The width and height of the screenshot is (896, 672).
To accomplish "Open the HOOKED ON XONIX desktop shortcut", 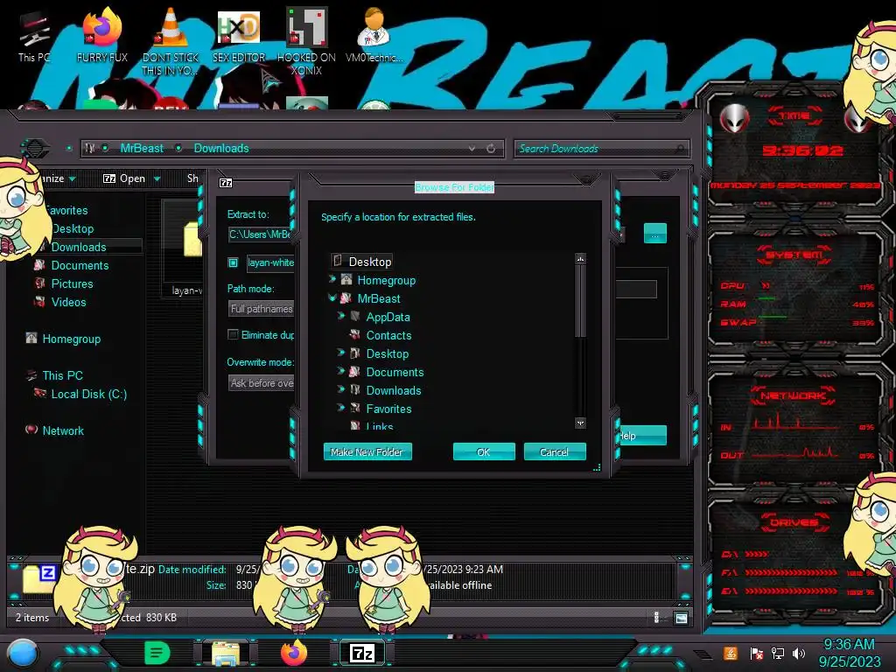I will pyautogui.click(x=307, y=40).
